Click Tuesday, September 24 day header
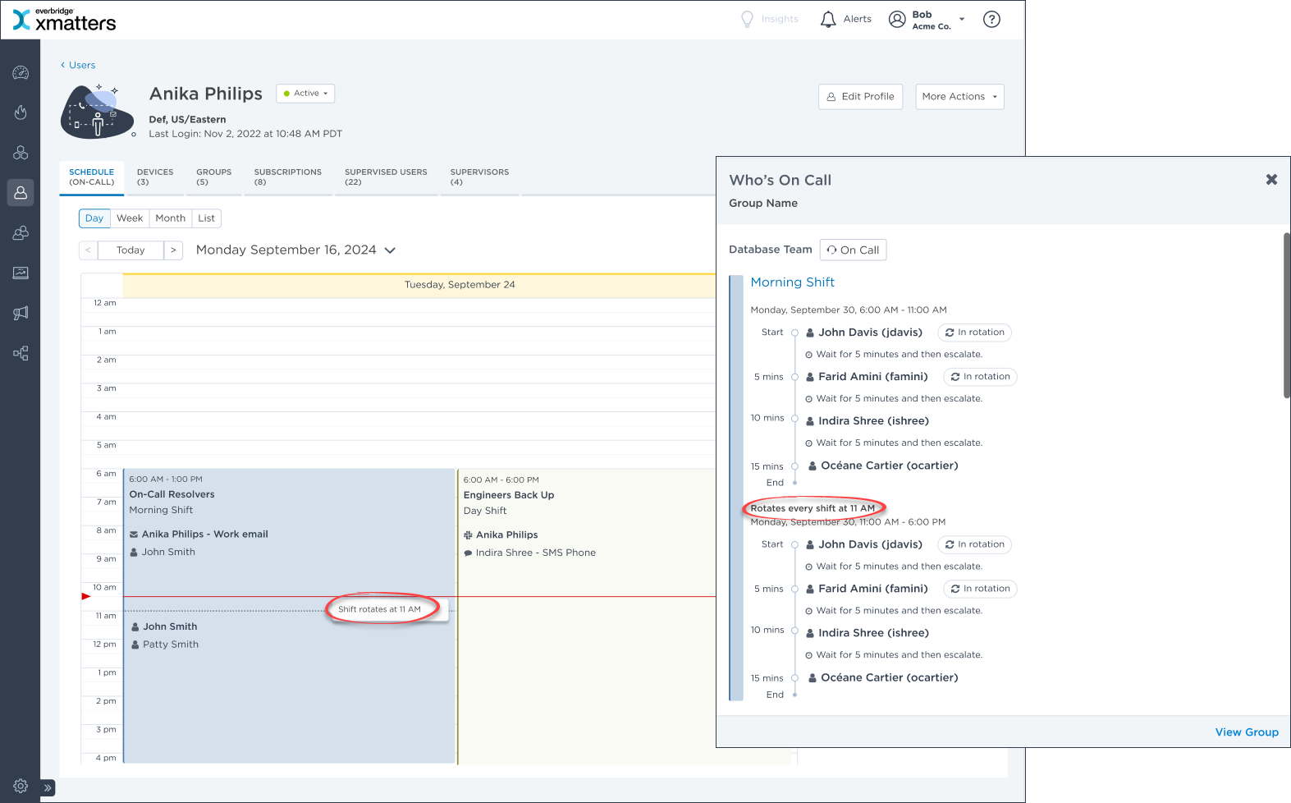 pyautogui.click(x=460, y=285)
